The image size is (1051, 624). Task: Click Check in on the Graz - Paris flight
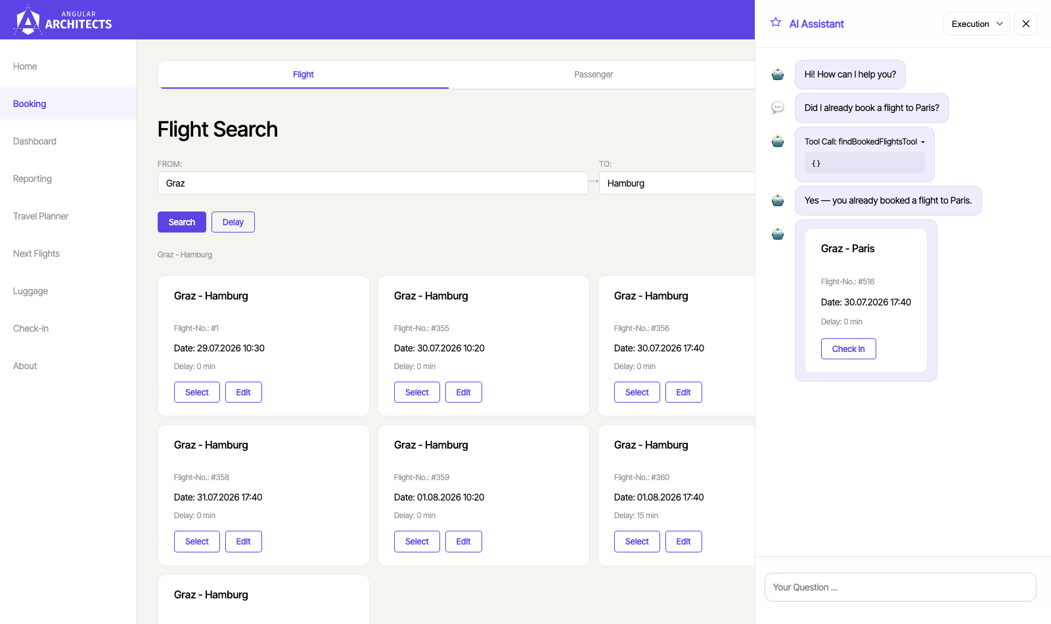pos(849,349)
